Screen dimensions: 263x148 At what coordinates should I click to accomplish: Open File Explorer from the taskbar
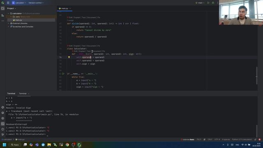49,145
